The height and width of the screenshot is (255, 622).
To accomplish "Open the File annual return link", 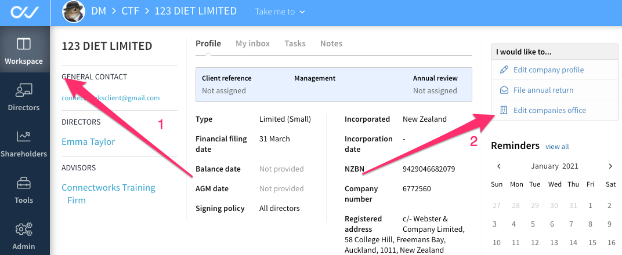I will (x=544, y=90).
